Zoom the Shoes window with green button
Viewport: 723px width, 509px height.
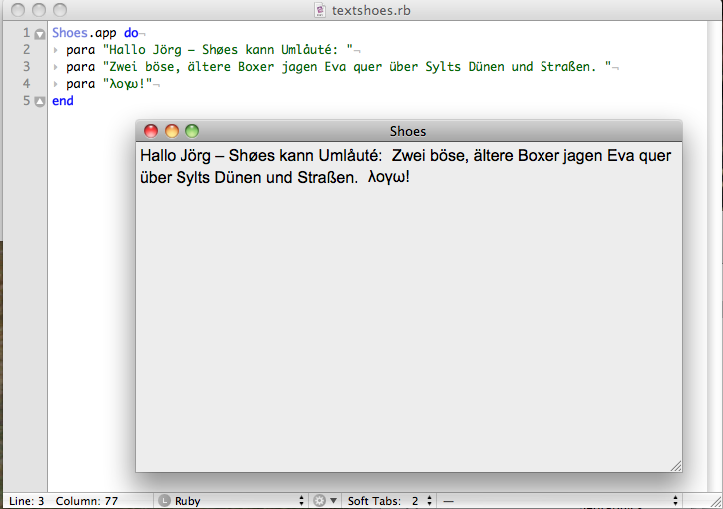(192, 131)
